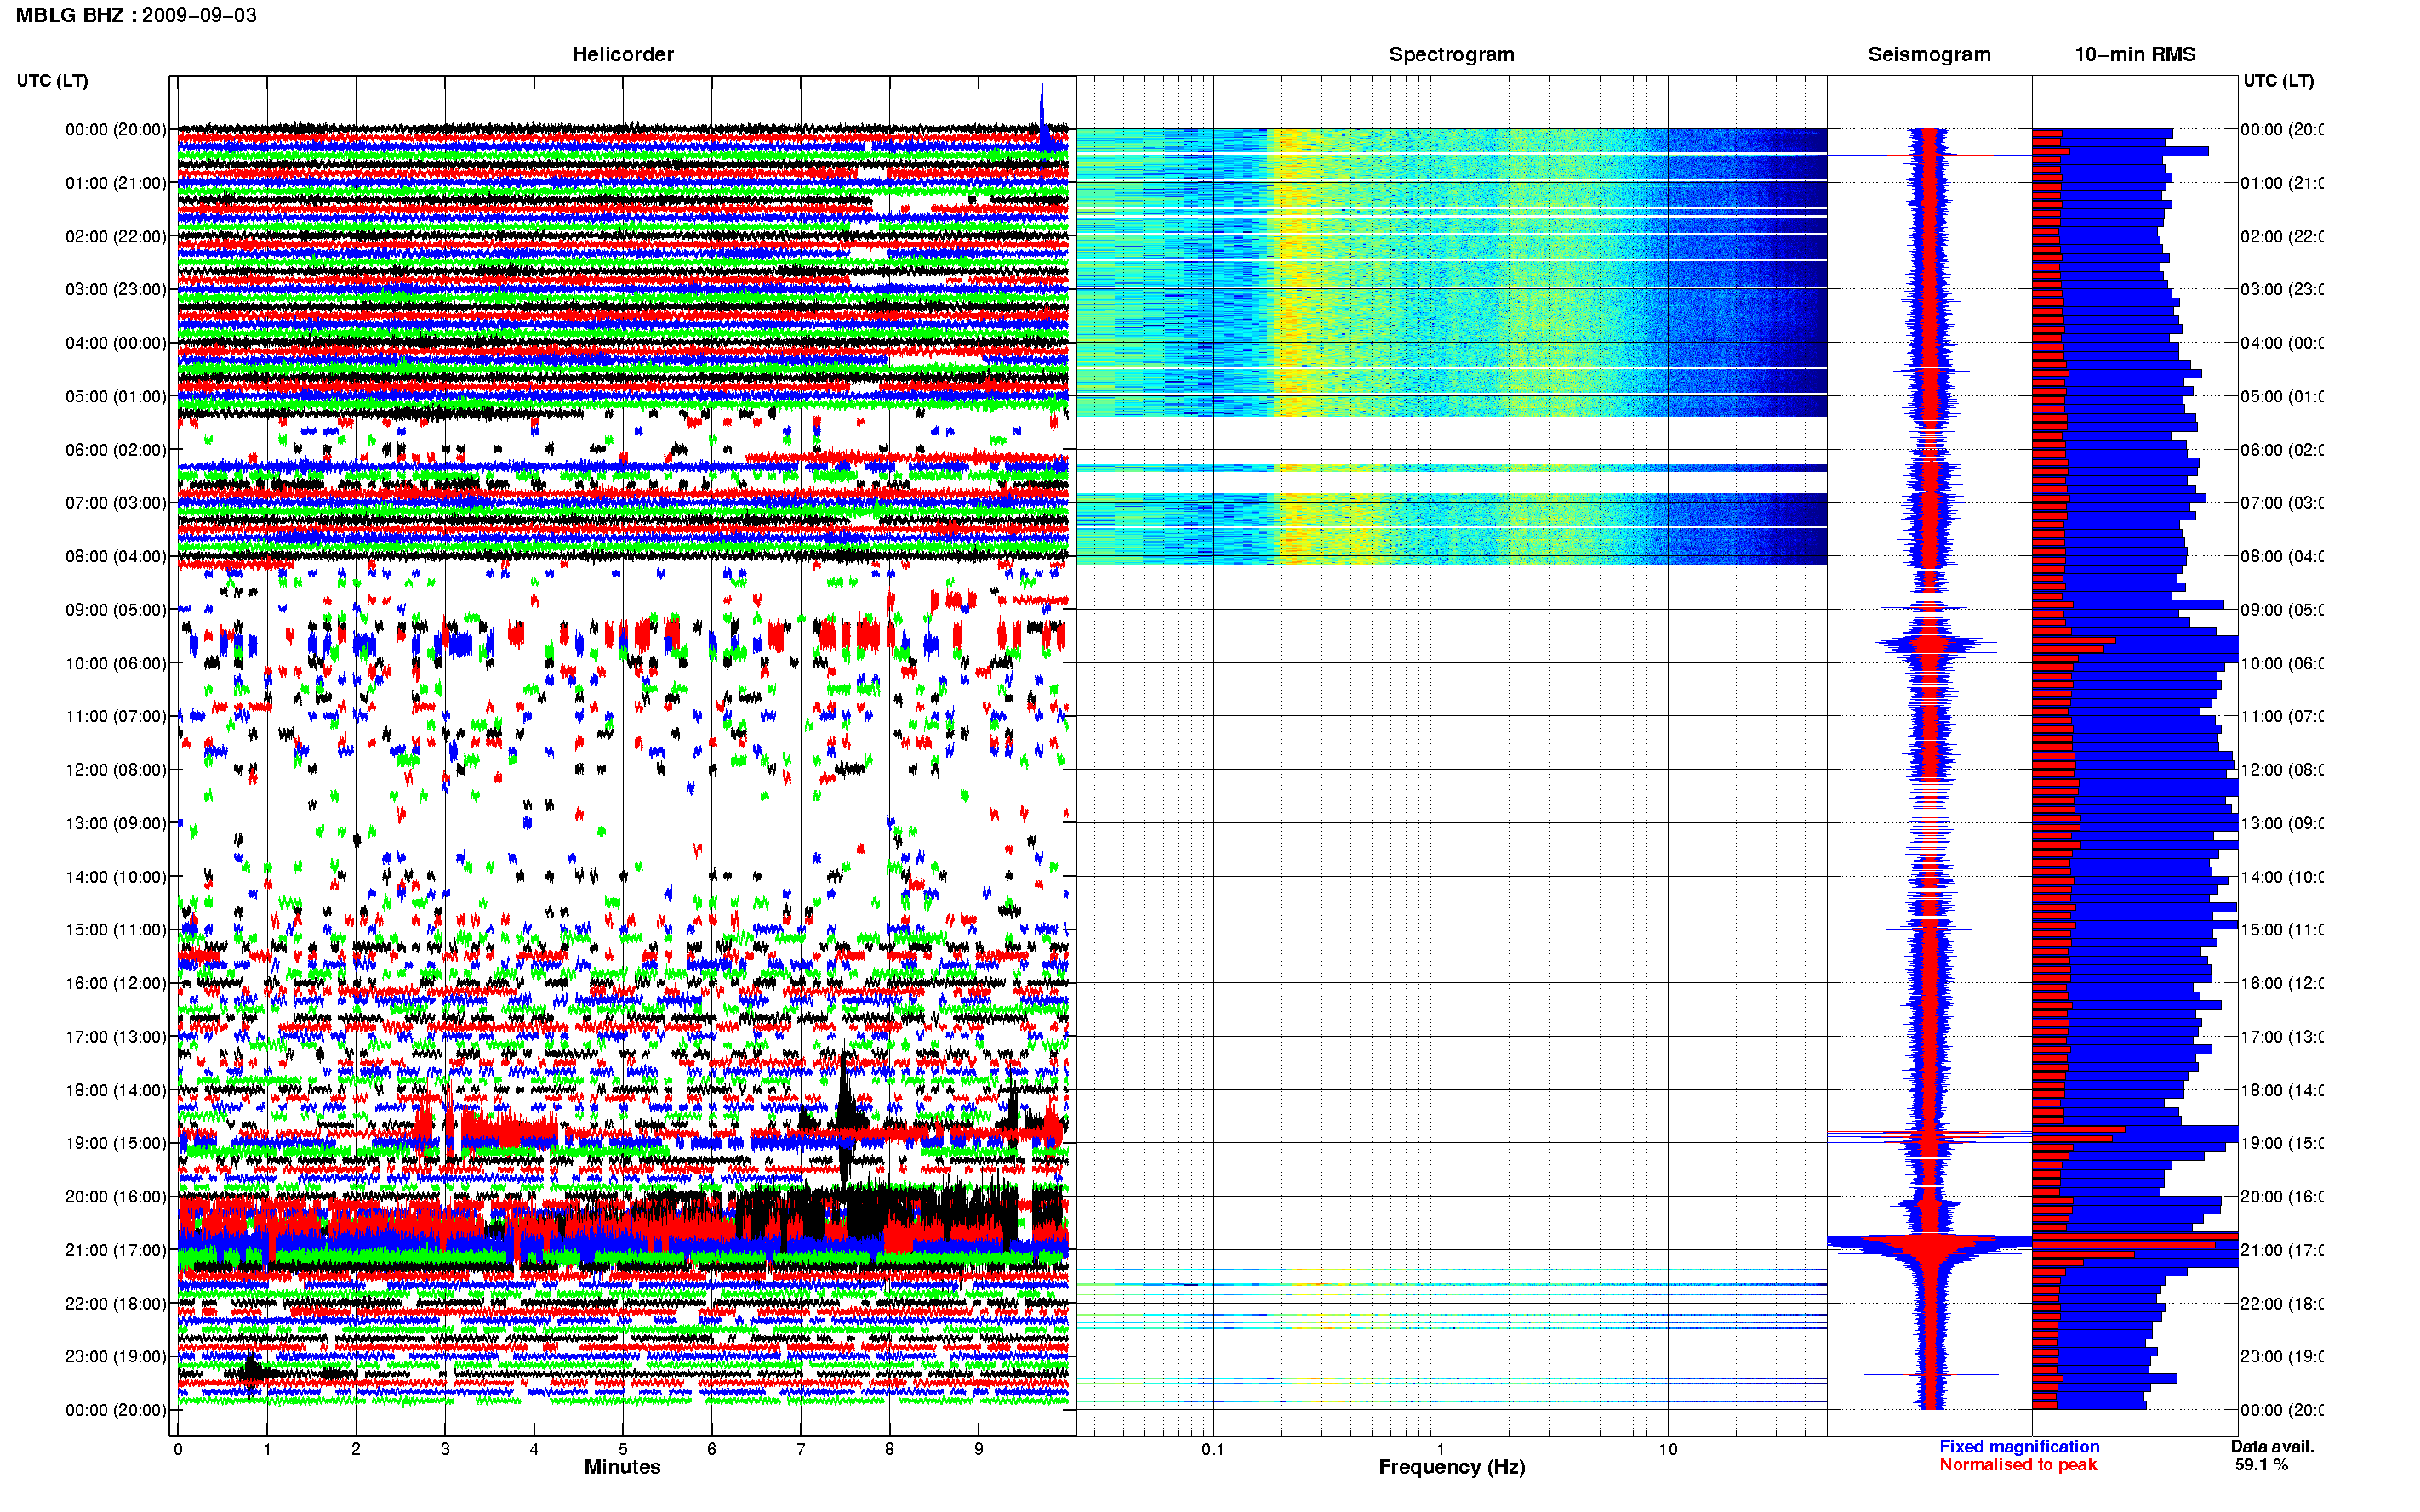Click the 0 tick on the Minutes axis
2420x1512 pixels.
click(177, 1449)
